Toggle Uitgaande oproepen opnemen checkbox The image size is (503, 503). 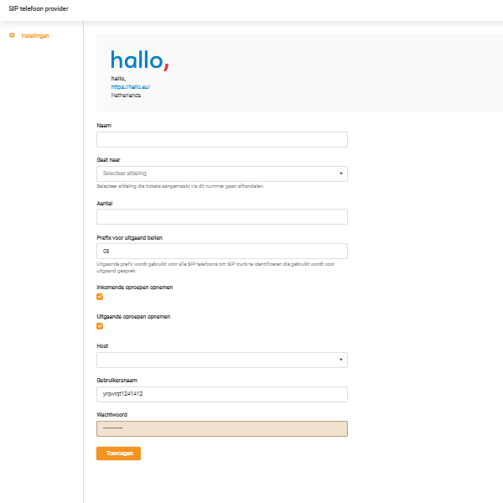(x=101, y=326)
